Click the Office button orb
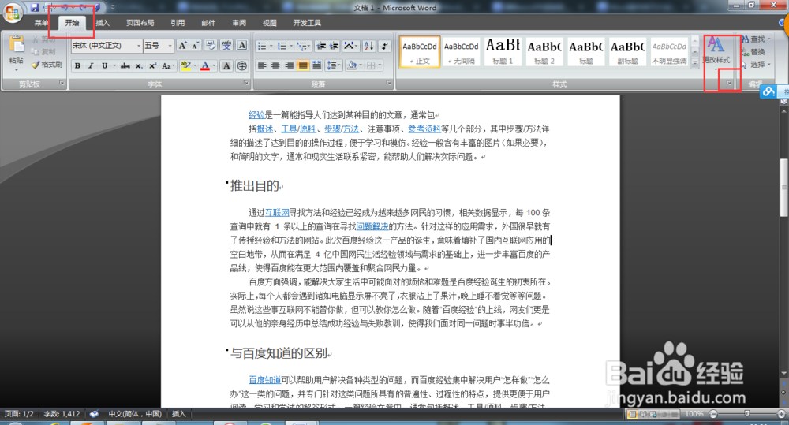Screen dimensions: 789x425 click(x=13, y=12)
